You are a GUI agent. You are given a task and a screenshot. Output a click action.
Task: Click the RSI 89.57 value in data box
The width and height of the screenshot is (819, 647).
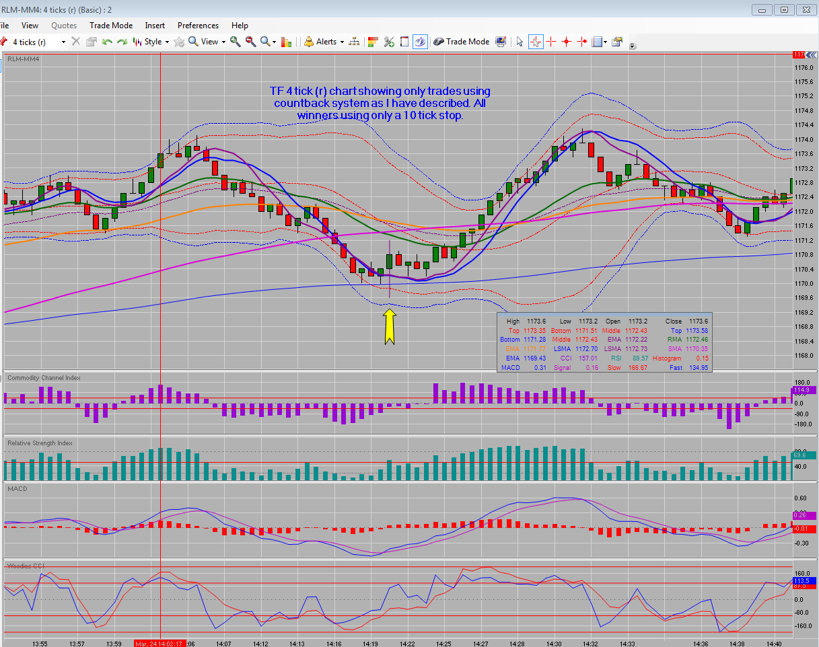click(x=639, y=358)
